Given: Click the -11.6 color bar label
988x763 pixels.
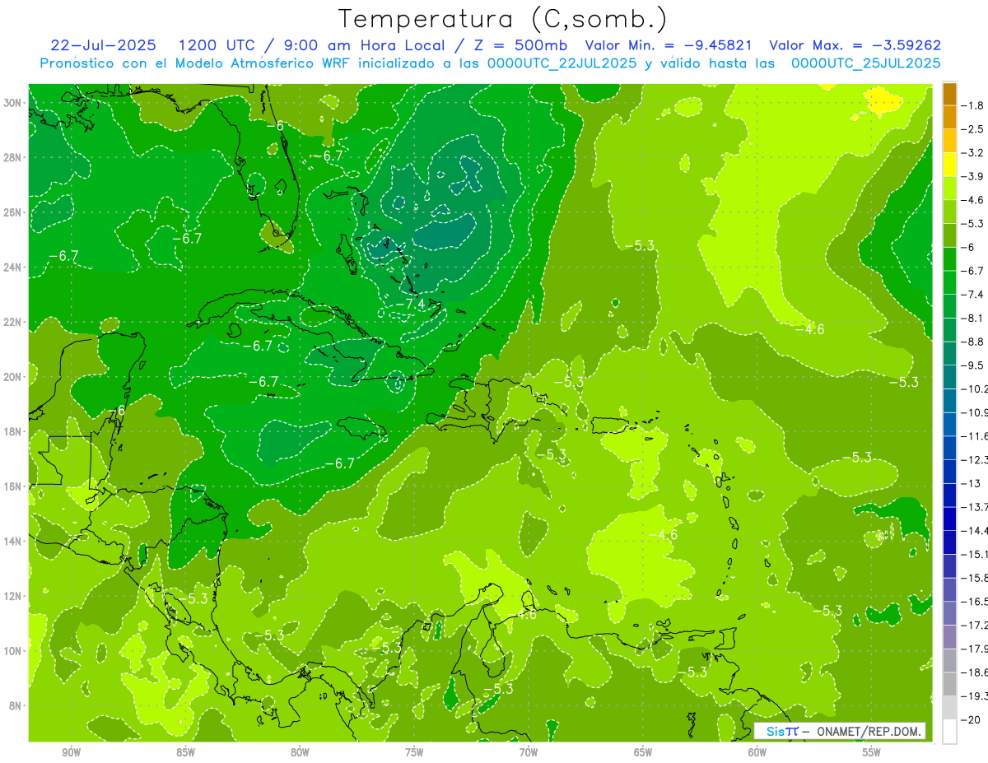Looking at the screenshot, I should (x=975, y=436).
